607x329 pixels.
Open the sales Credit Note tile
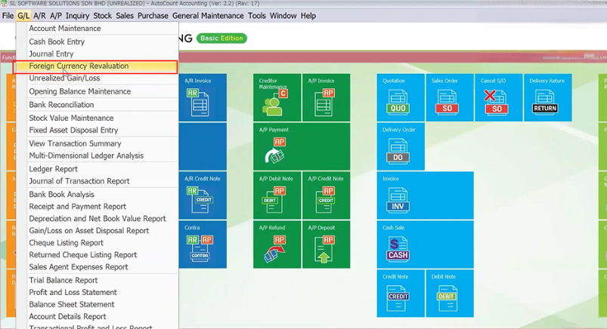401,294
